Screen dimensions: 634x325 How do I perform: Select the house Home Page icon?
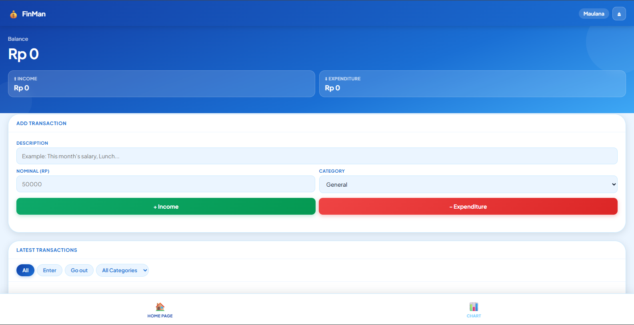pos(160,307)
